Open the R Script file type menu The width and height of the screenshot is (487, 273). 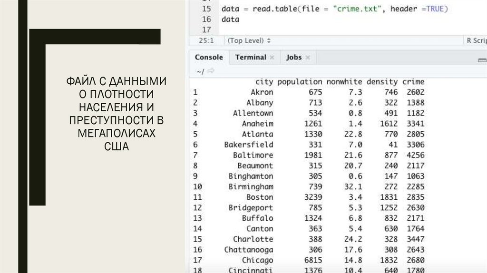point(476,41)
